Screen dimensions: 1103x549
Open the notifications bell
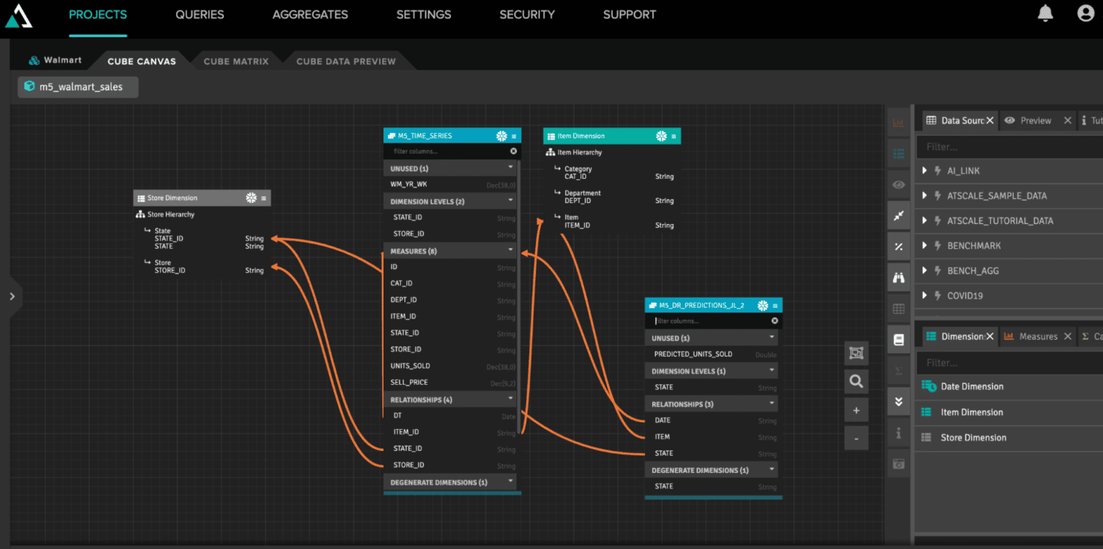pyautogui.click(x=1046, y=14)
